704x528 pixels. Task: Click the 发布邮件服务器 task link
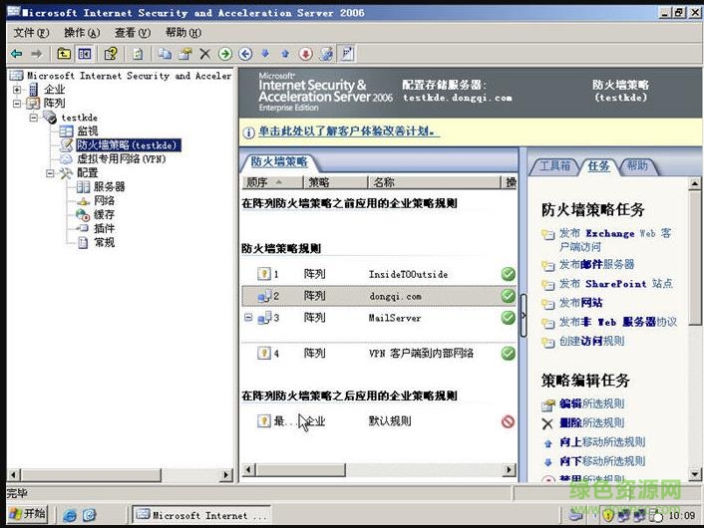pos(596,264)
